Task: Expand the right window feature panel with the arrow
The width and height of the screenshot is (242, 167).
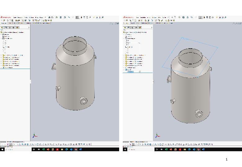Action: 152,28
